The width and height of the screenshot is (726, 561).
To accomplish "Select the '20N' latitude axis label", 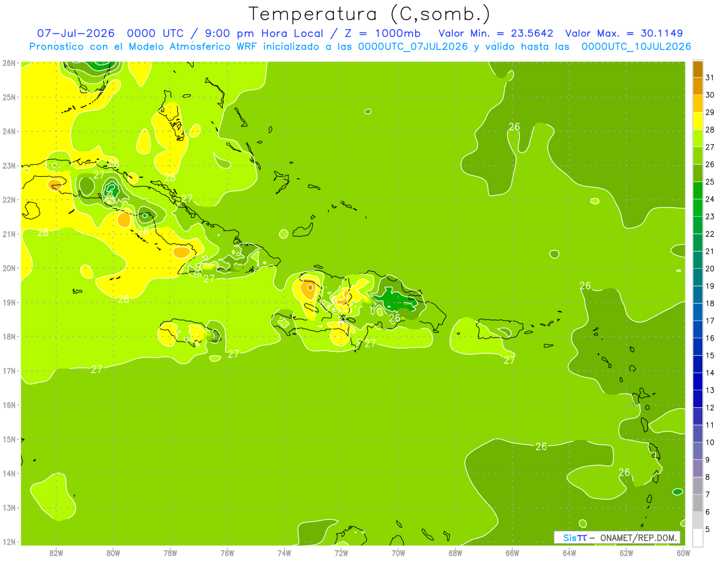I will pos(8,268).
